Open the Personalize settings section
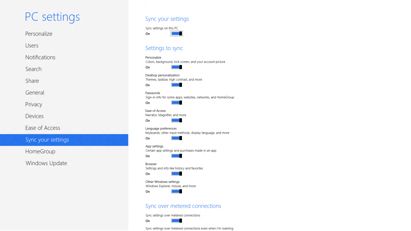The height and width of the screenshot is (231, 411). point(39,34)
